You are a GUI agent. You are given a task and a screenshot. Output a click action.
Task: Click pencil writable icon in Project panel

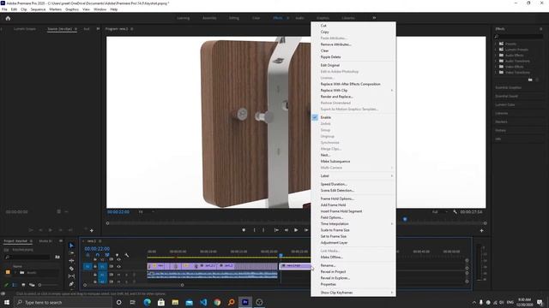(x=6, y=285)
